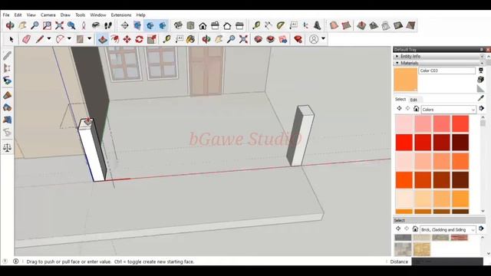This screenshot has height=276, width=491.
Task: Activate the Rotate tool
Action: (140, 39)
